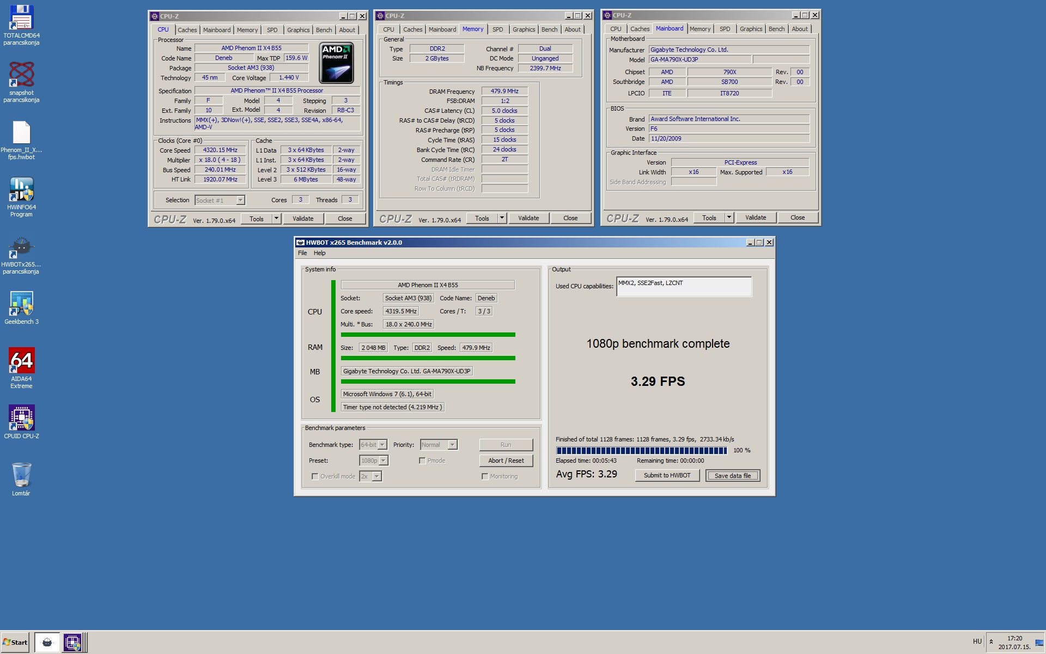Image resolution: width=1046 pixels, height=654 pixels.
Task: Click Used CPU capabilities text box
Action: coord(684,286)
